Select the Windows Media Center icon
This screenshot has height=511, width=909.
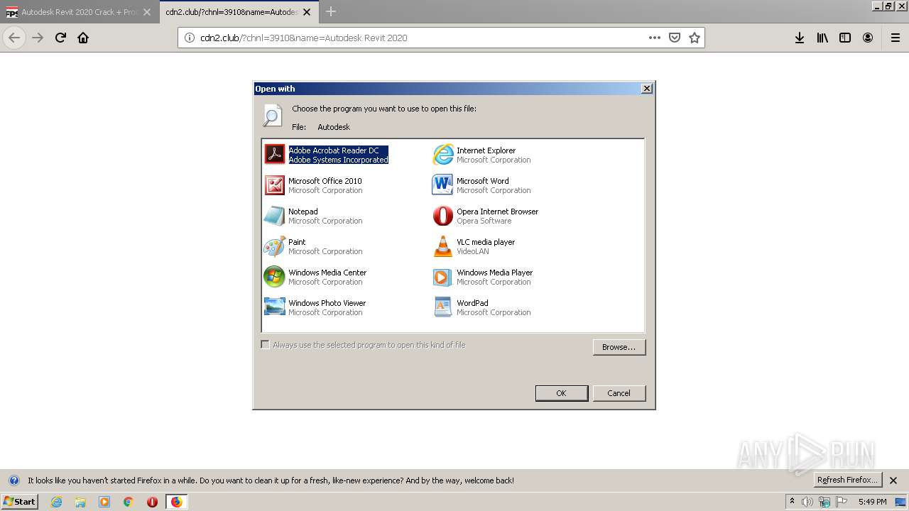(x=274, y=277)
